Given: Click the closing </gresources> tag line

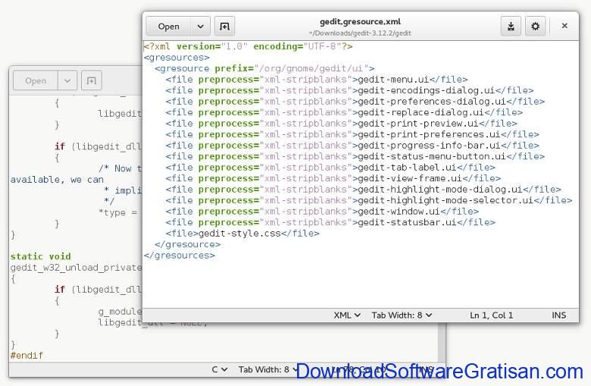Looking at the screenshot, I should pyautogui.click(x=179, y=255).
